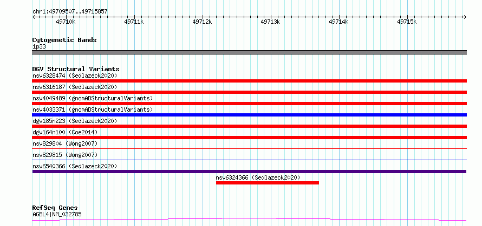Click the magenta AGBL4 gene track line

249,219
